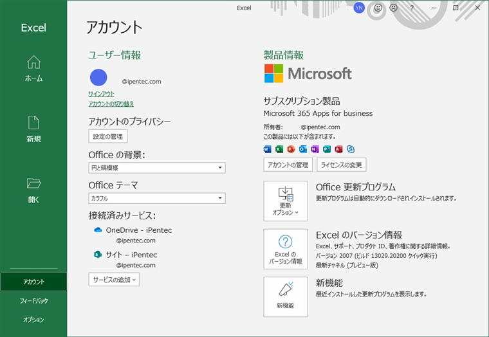Expand the Office テーマ dropdown
489x337 pixels.
pos(157,198)
